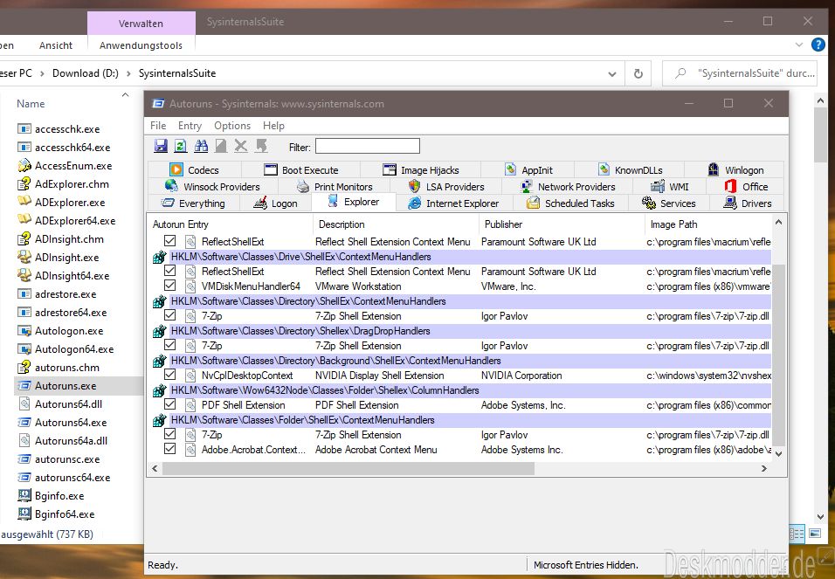Switch Explorer to details view icon
This screenshot has width=835, height=579.
click(x=796, y=534)
